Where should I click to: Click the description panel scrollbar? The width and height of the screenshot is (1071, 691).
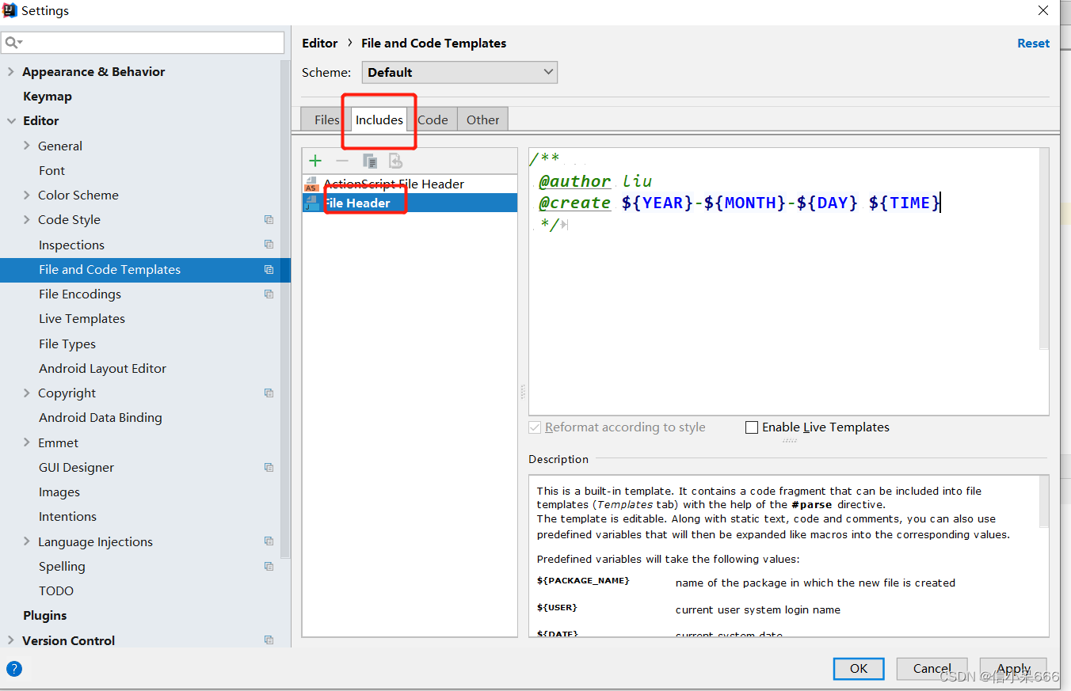[x=1043, y=503]
